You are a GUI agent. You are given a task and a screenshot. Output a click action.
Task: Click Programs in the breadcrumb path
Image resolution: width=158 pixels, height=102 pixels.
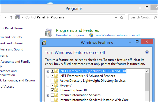pyautogui.click(x=58, y=17)
